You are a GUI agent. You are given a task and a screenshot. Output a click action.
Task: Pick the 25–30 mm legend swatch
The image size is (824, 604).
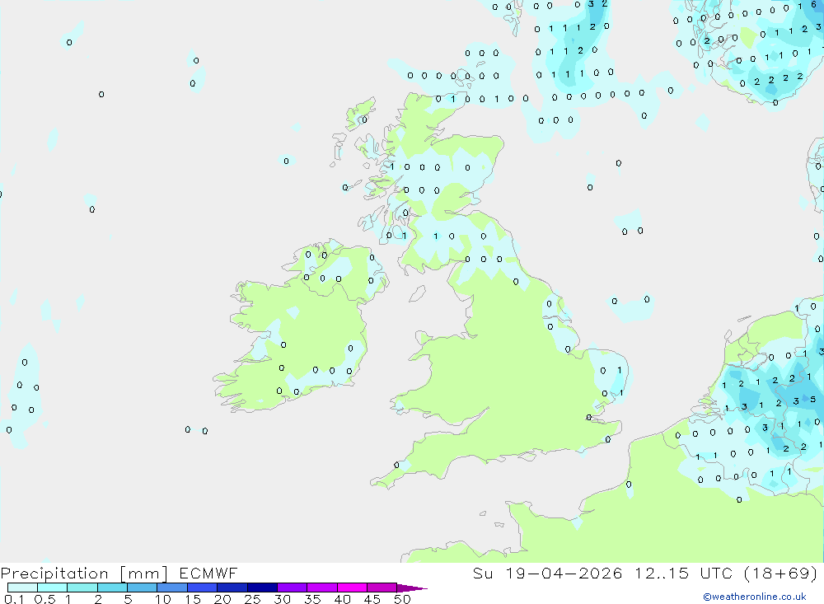click(262, 588)
